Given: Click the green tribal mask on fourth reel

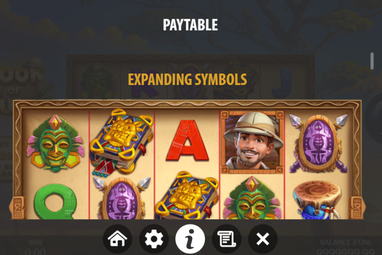Looking at the screenshot, I should pyautogui.click(x=252, y=198).
